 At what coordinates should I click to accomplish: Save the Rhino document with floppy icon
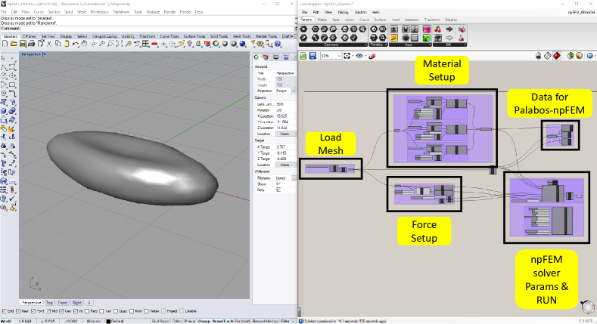point(23,44)
